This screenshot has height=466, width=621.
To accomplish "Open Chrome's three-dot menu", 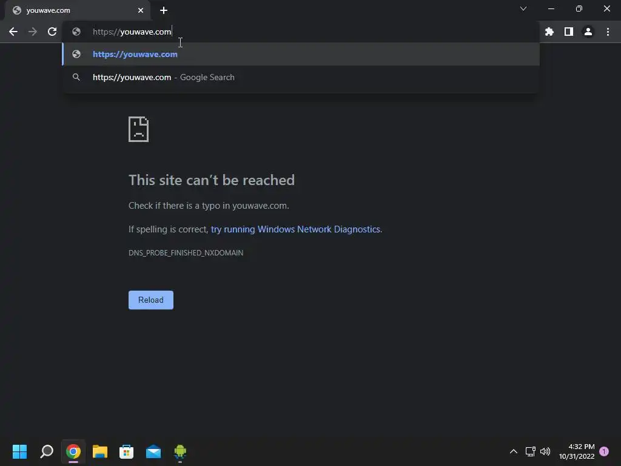I will 608,32.
